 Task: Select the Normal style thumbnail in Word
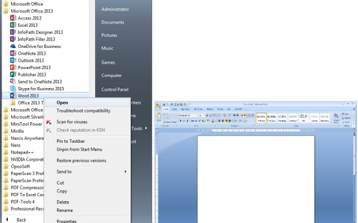tap(261, 118)
